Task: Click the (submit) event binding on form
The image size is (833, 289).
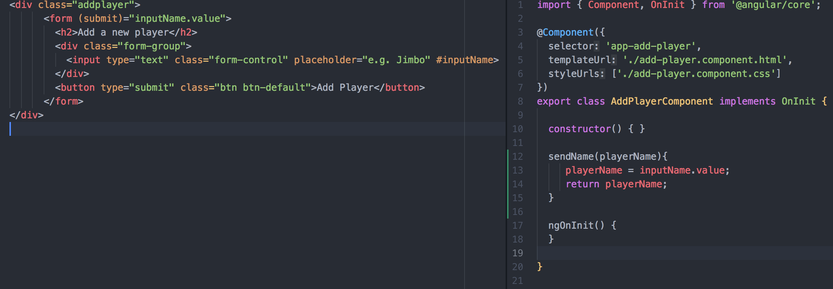Action: click(x=100, y=19)
